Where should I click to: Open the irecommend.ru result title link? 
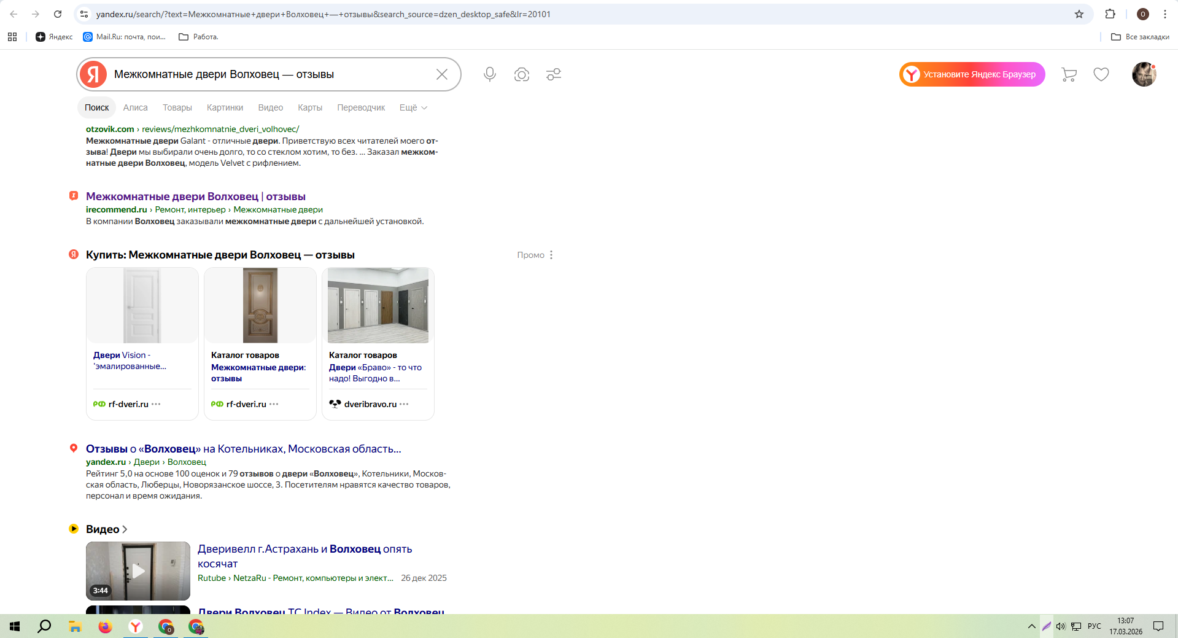click(x=196, y=196)
